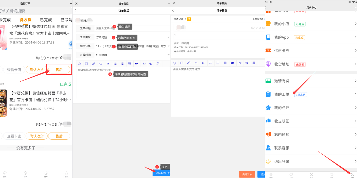The height and width of the screenshot is (178, 357).
Task: Insert code block in the ticket reply editor
Action: [196, 63]
